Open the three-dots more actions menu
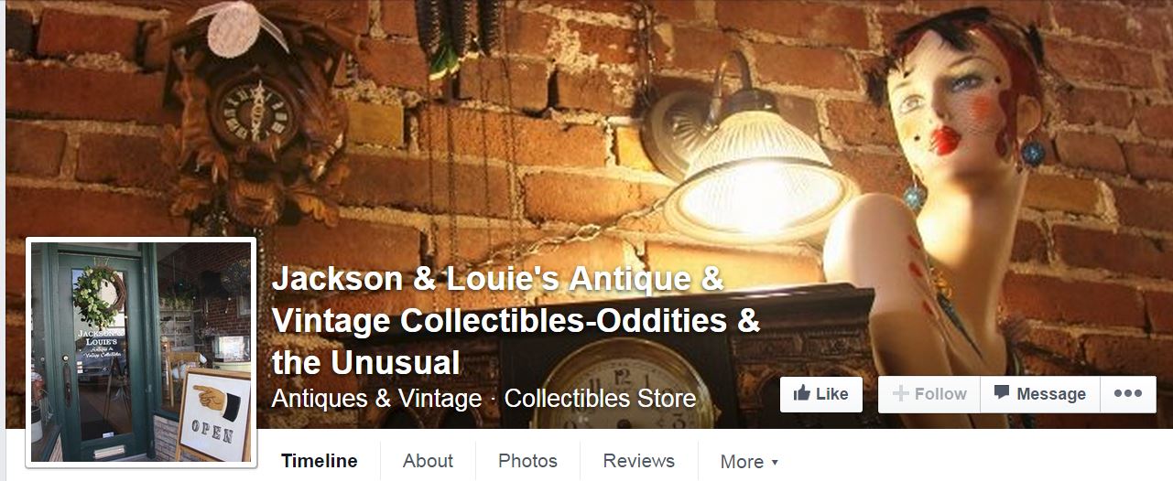The image size is (1173, 481). pyautogui.click(x=1127, y=394)
